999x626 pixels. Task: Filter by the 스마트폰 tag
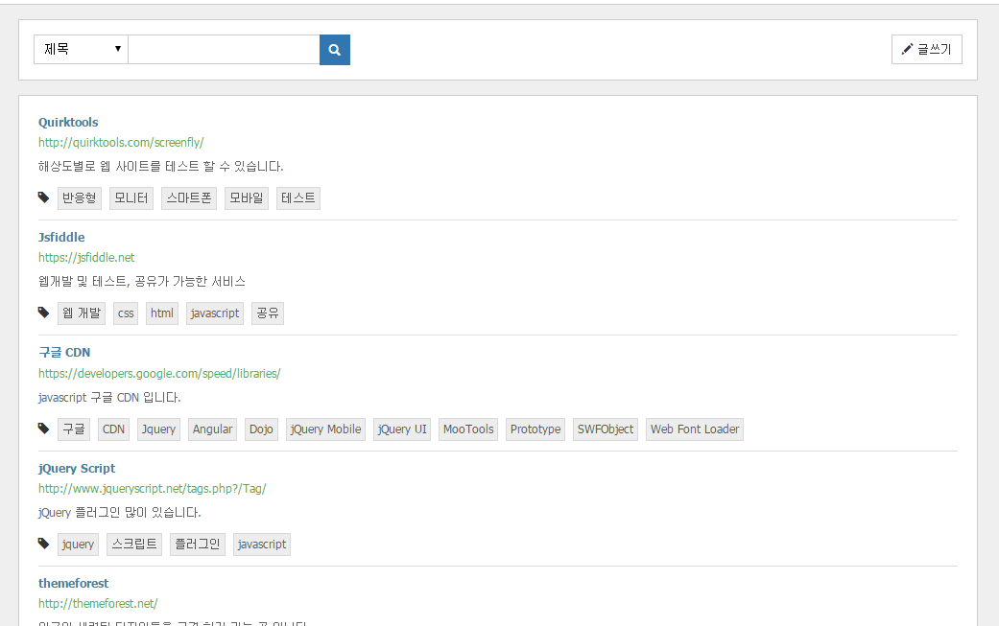coord(189,198)
